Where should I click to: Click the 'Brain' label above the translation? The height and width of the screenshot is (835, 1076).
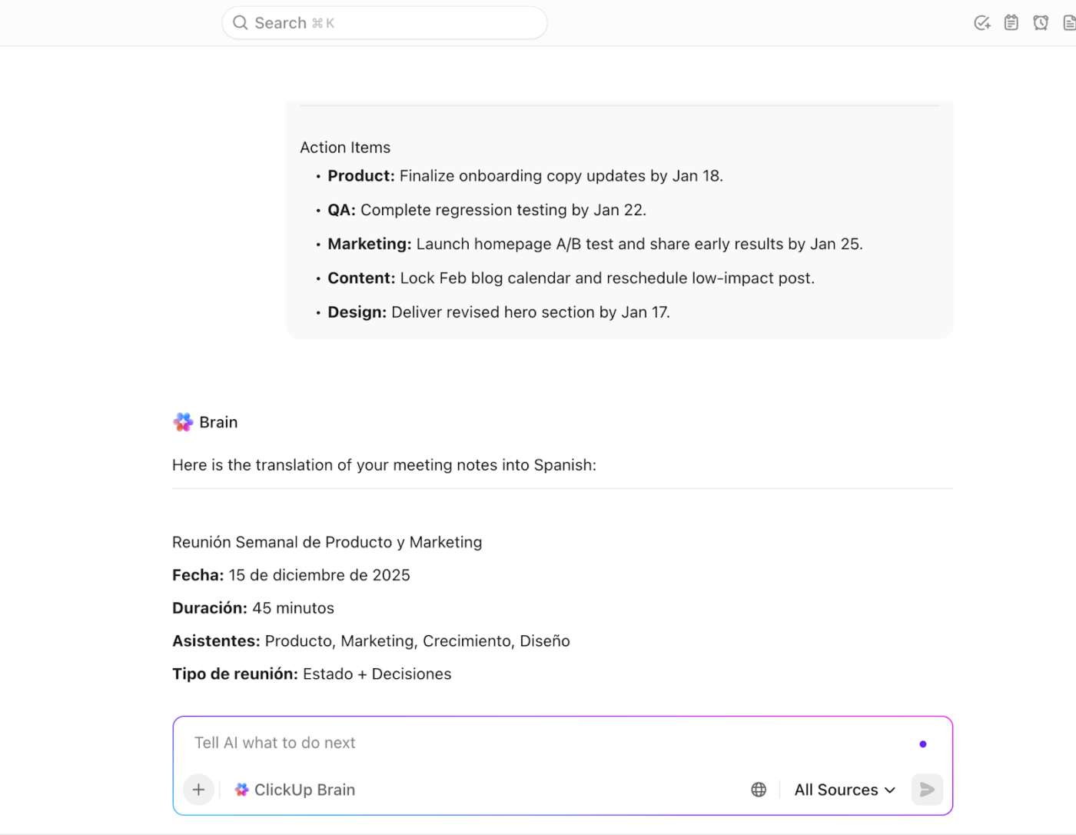218,421
